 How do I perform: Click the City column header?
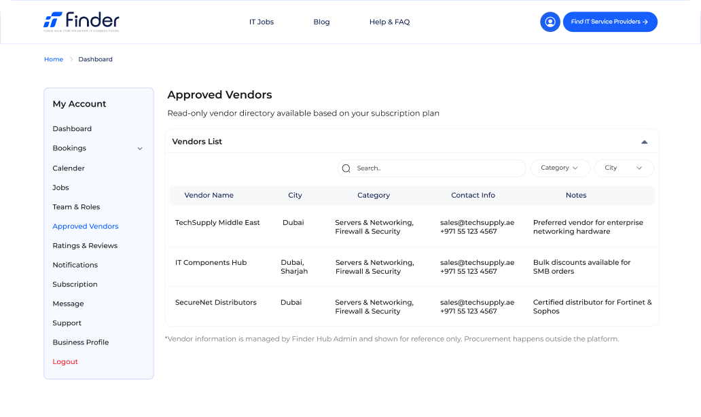click(x=295, y=196)
